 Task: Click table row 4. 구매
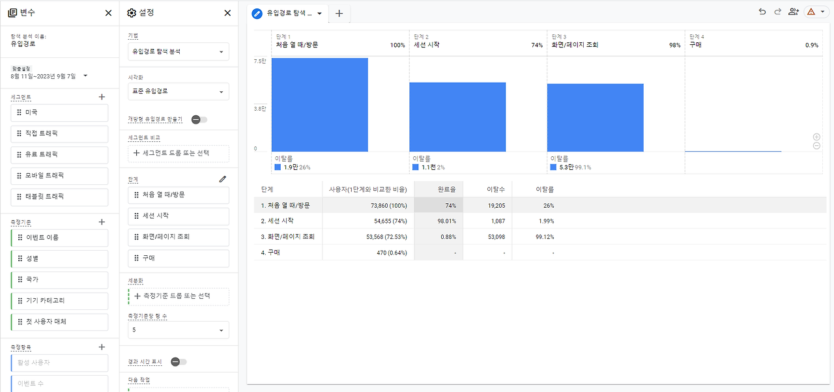pyautogui.click(x=540, y=252)
